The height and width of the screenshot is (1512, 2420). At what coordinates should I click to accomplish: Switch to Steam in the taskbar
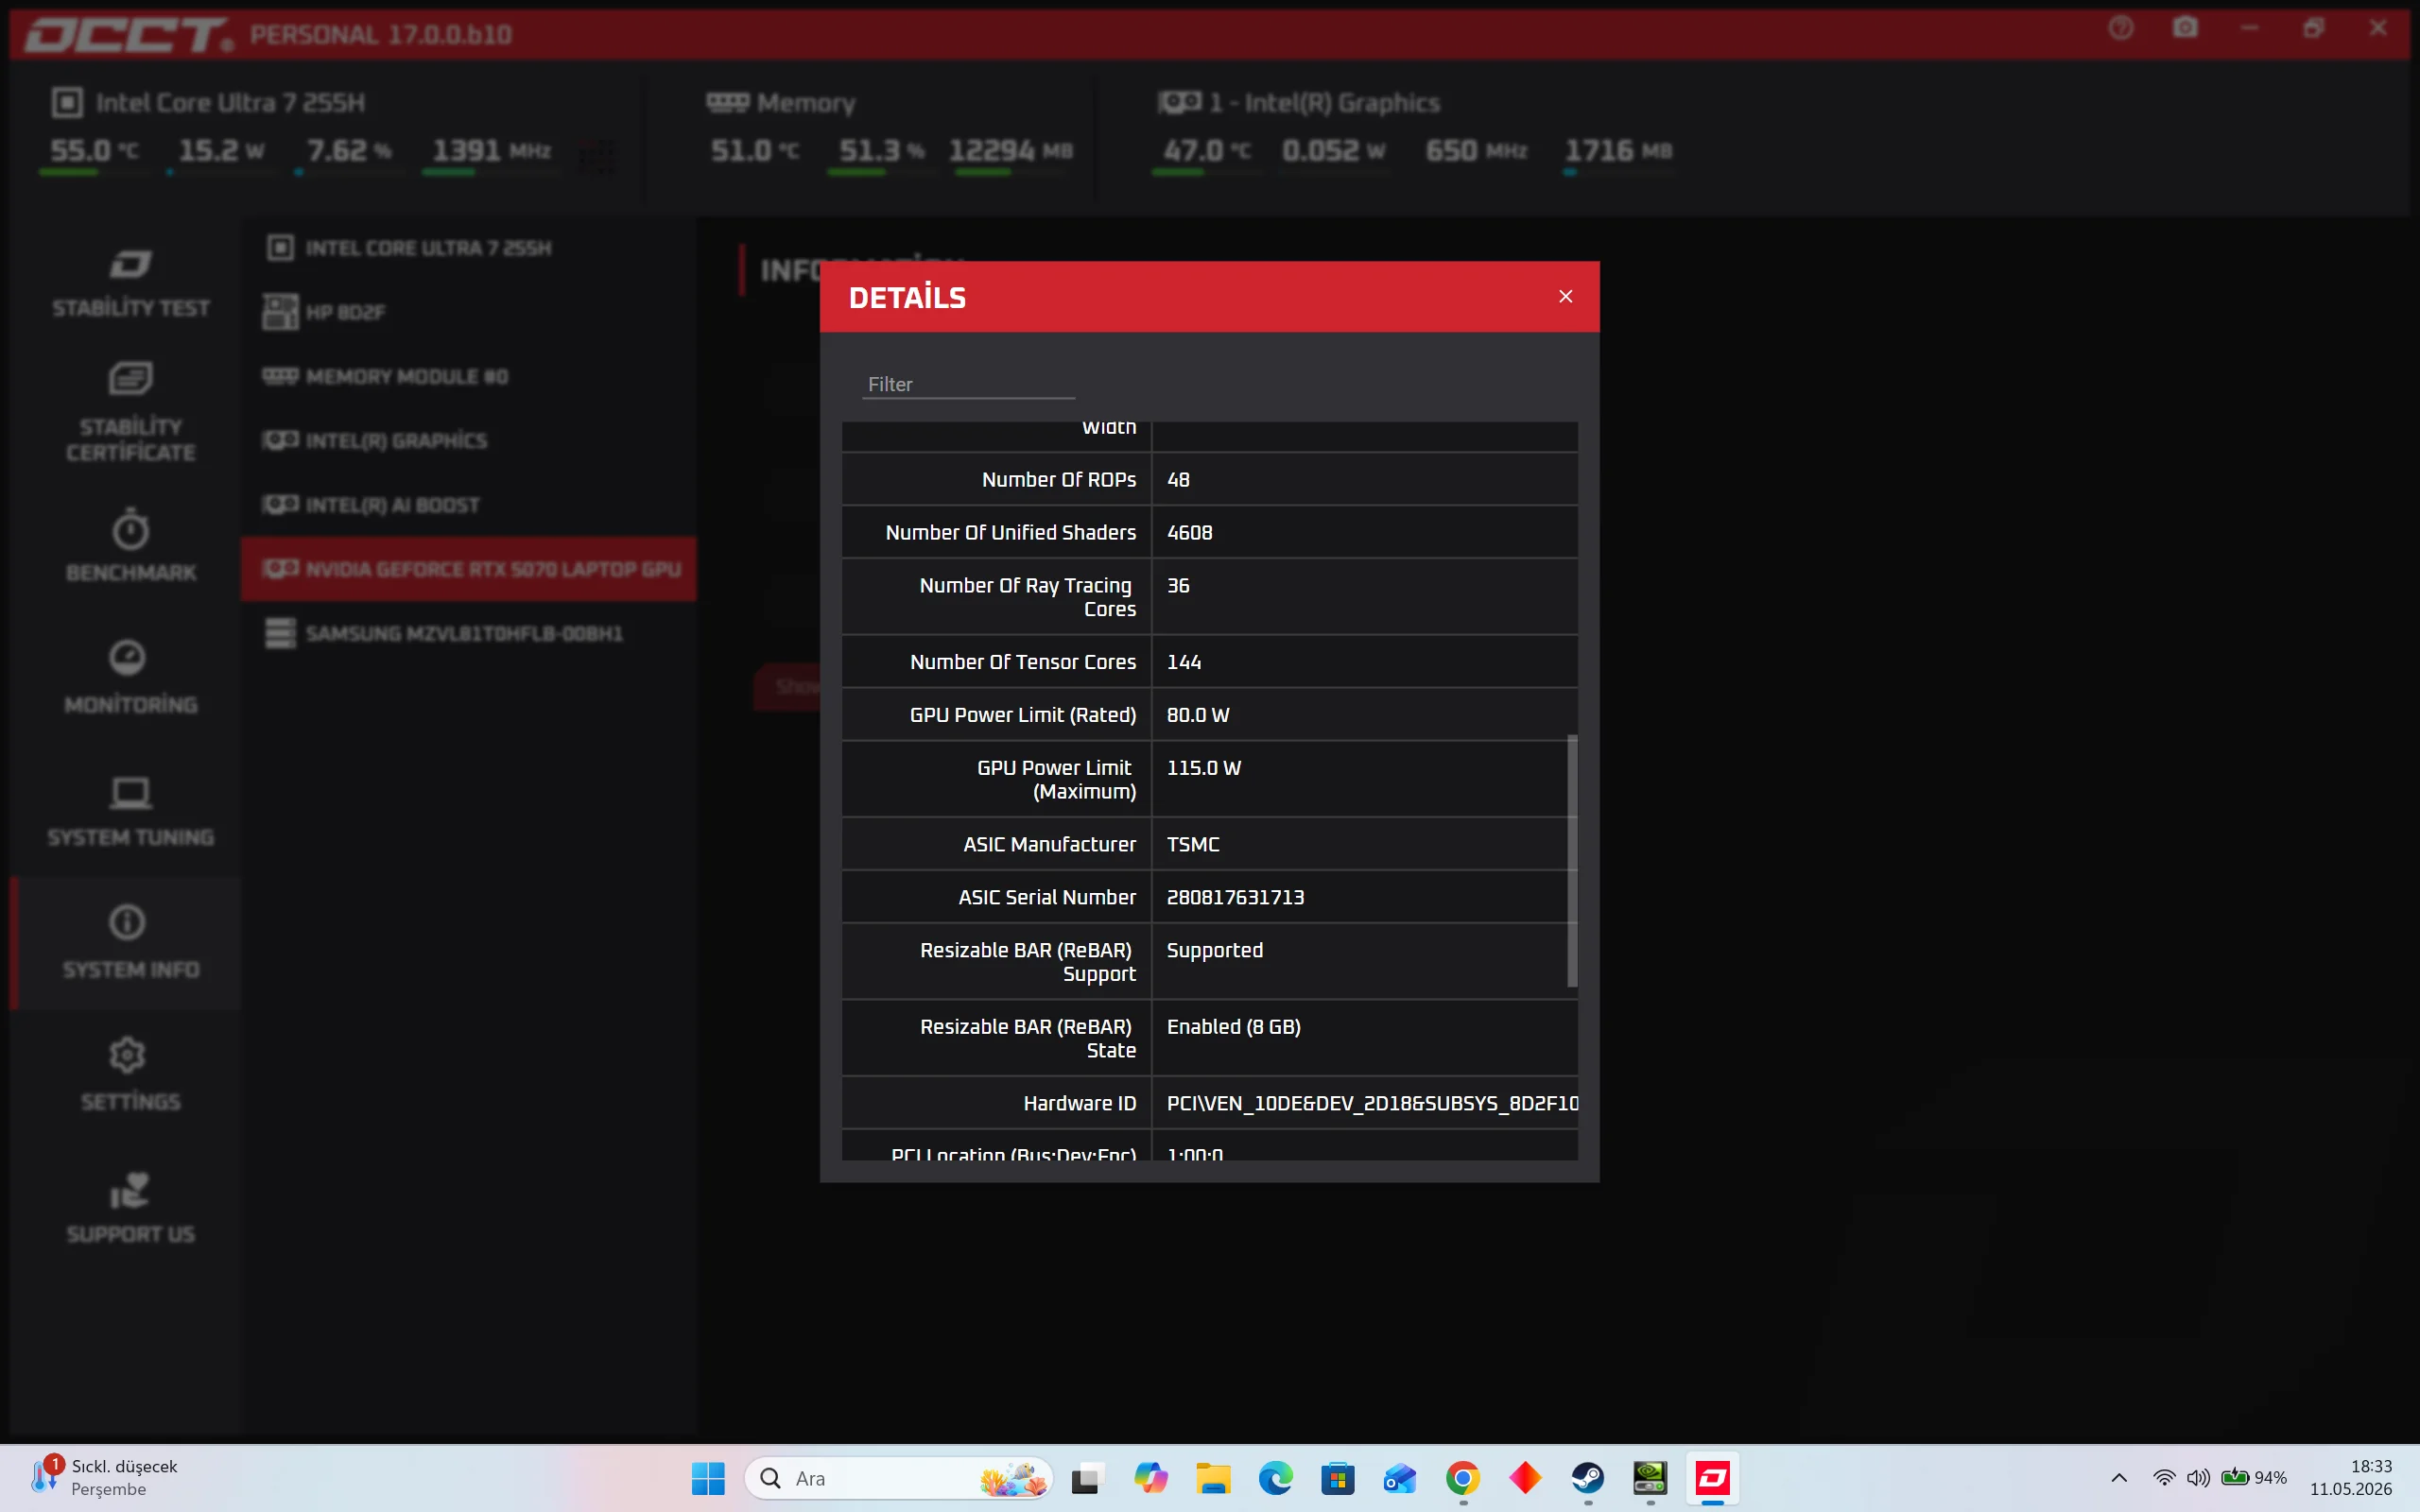[1588, 1478]
